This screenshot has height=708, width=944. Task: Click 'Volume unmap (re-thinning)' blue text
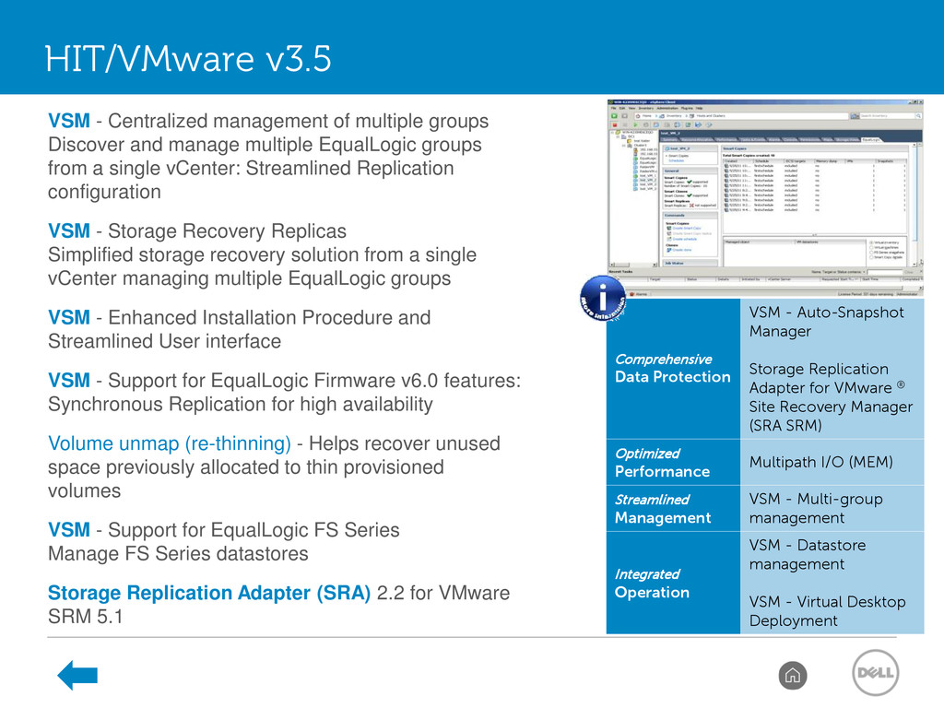pos(170,443)
